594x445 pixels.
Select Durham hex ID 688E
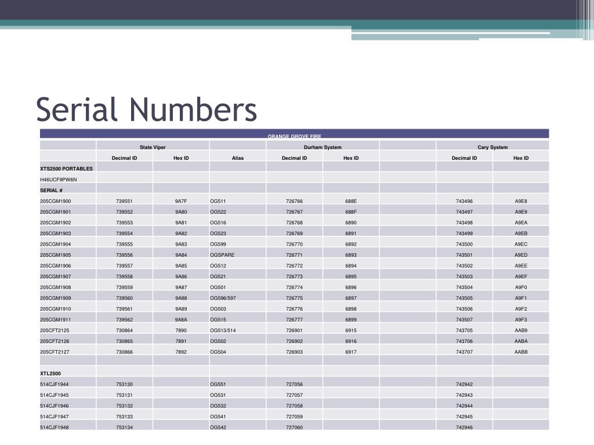(x=351, y=201)
